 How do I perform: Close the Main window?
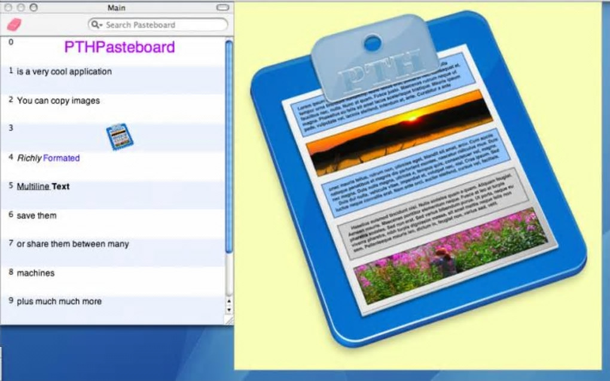(8, 7)
